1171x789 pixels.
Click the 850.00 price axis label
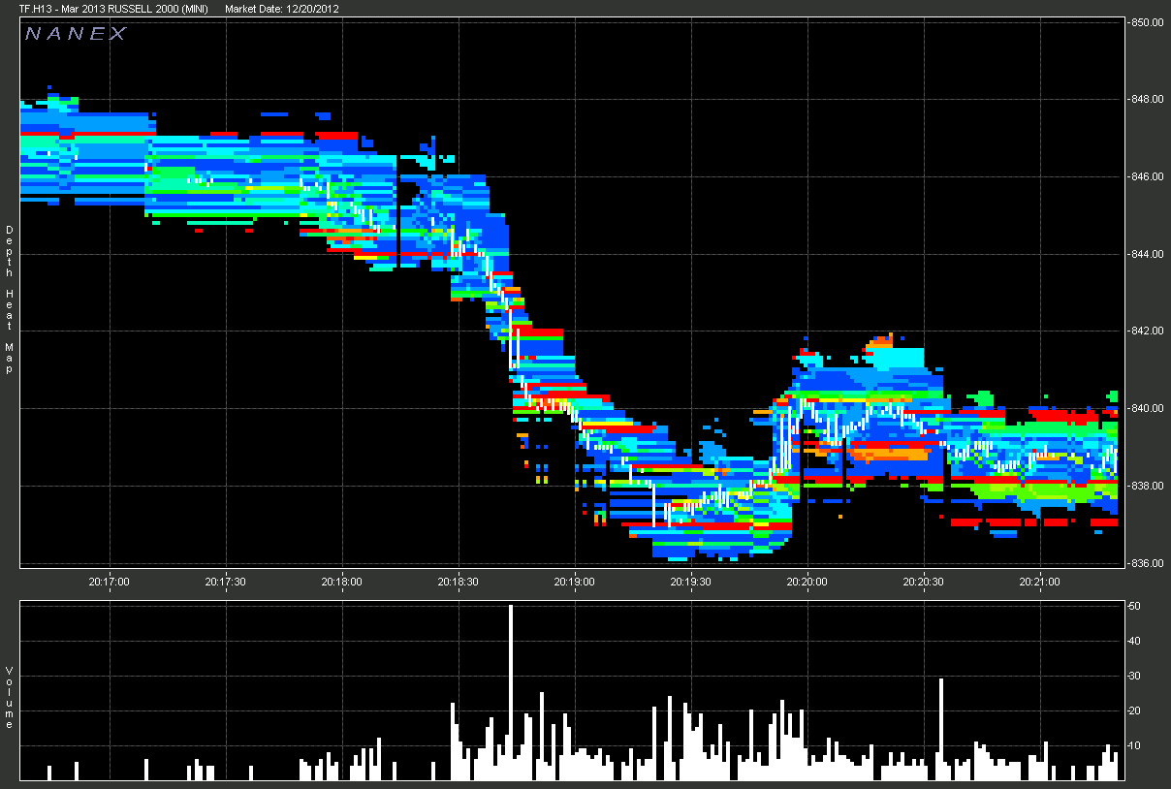pyautogui.click(x=1148, y=21)
